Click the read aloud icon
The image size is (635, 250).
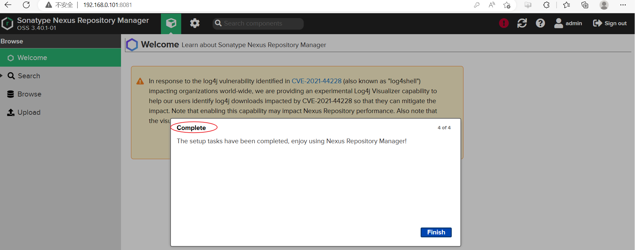492,5
